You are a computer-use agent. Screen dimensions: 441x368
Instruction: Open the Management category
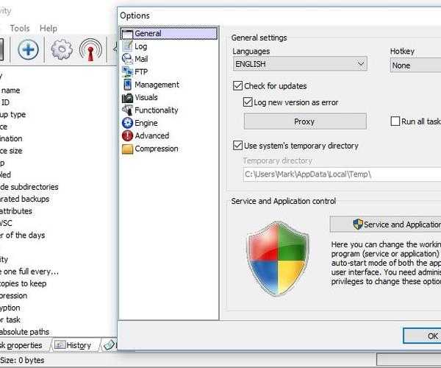pos(157,85)
